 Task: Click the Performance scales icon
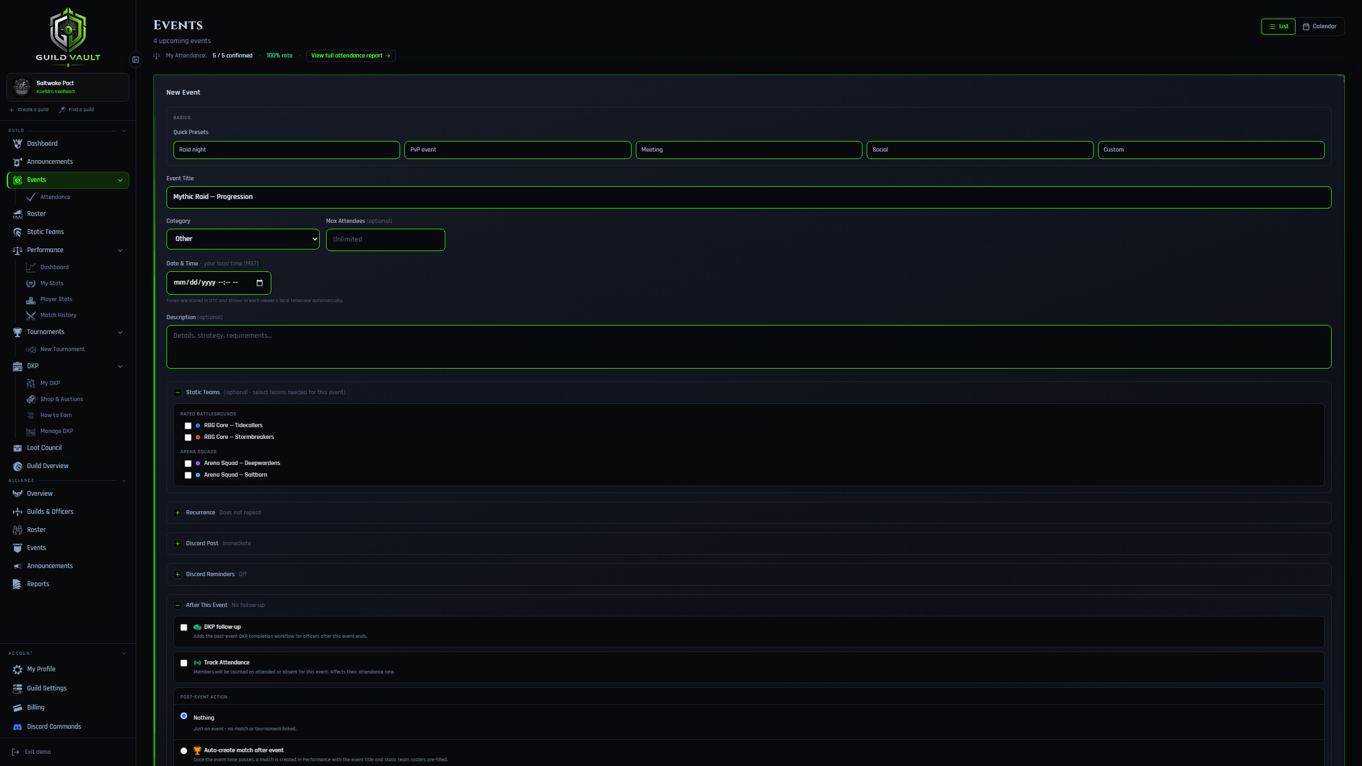pyautogui.click(x=18, y=250)
